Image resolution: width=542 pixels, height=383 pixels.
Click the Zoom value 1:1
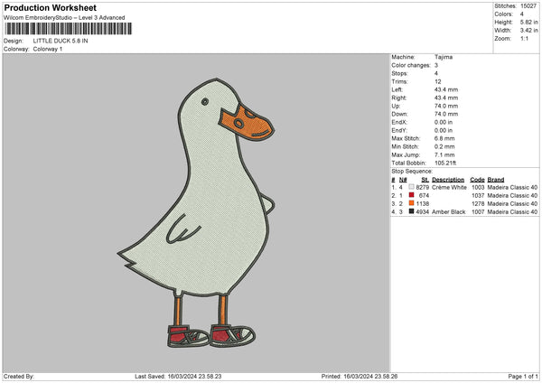pos(524,38)
